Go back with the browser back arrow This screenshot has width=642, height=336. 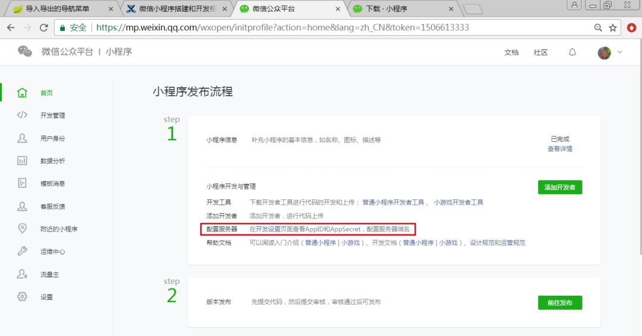point(11,27)
